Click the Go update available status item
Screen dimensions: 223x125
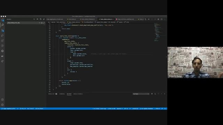pyautogui.click(x=146, y=109)
